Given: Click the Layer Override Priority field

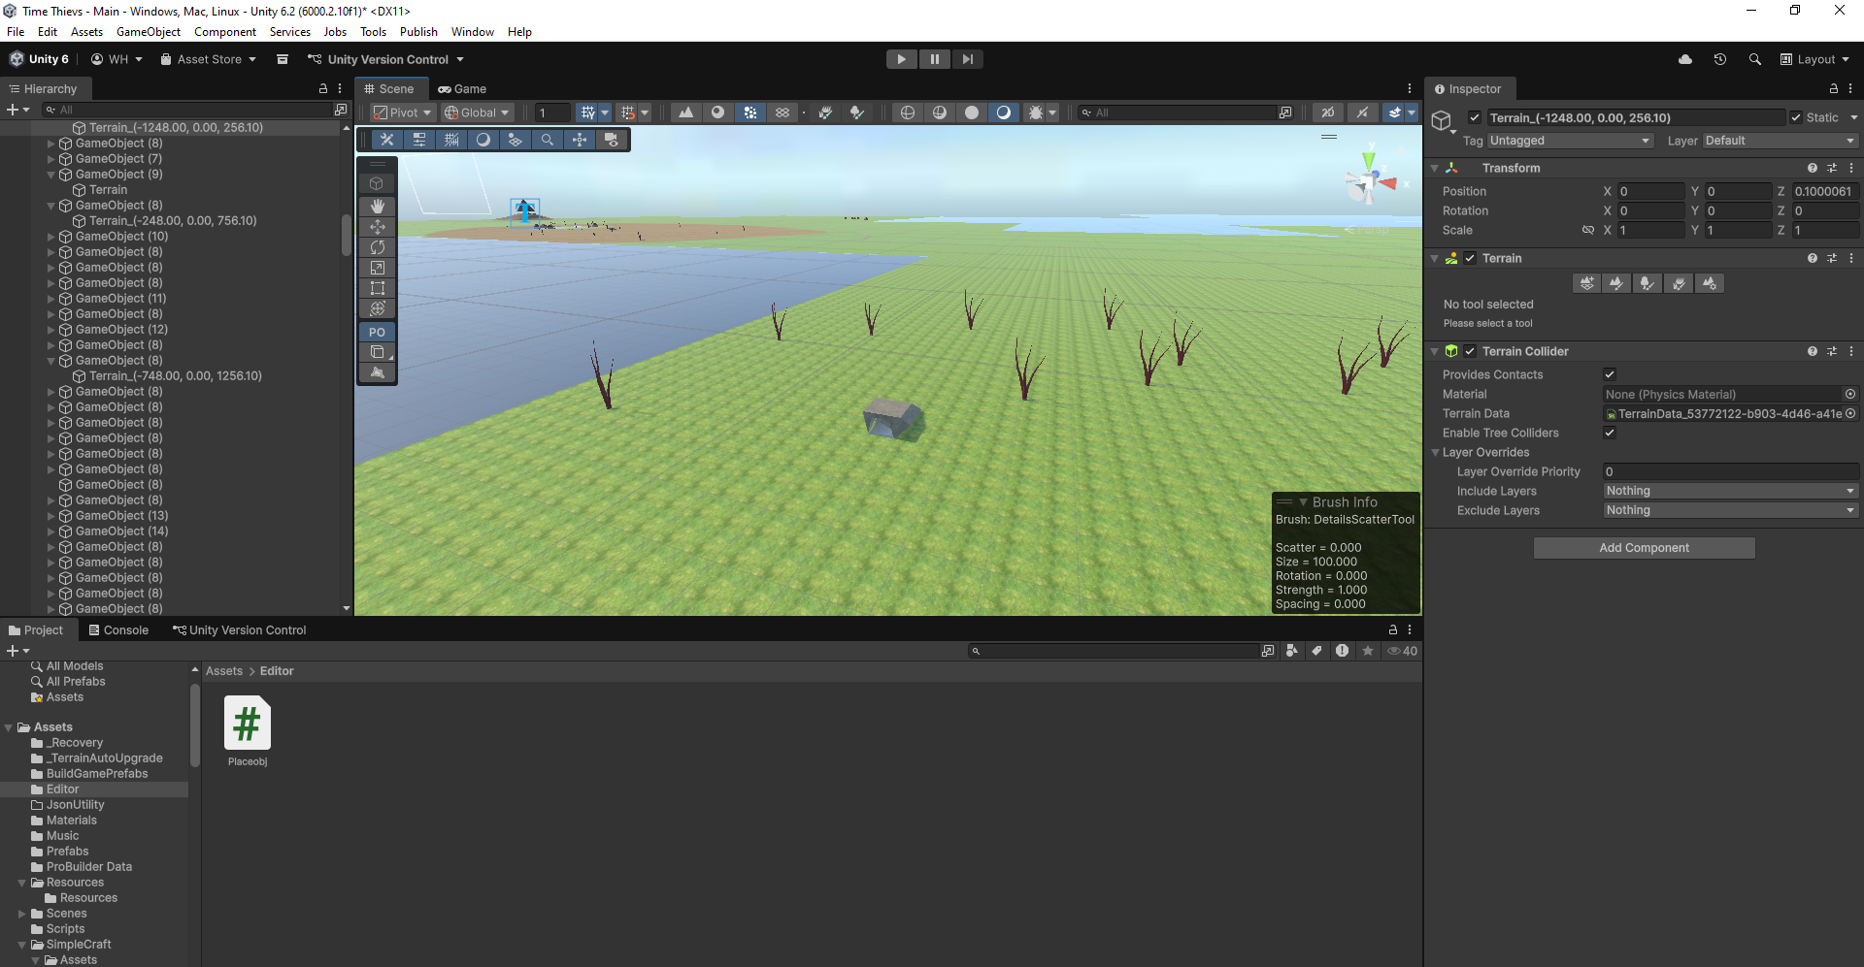Looking at the screenshot, I should [1730, 471].
